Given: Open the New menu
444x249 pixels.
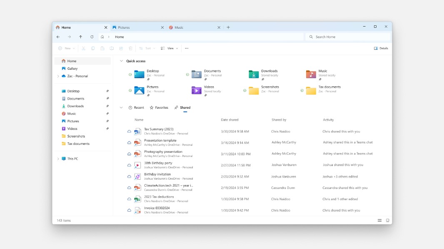Looking at the screenshot, I should coord(66,48).
